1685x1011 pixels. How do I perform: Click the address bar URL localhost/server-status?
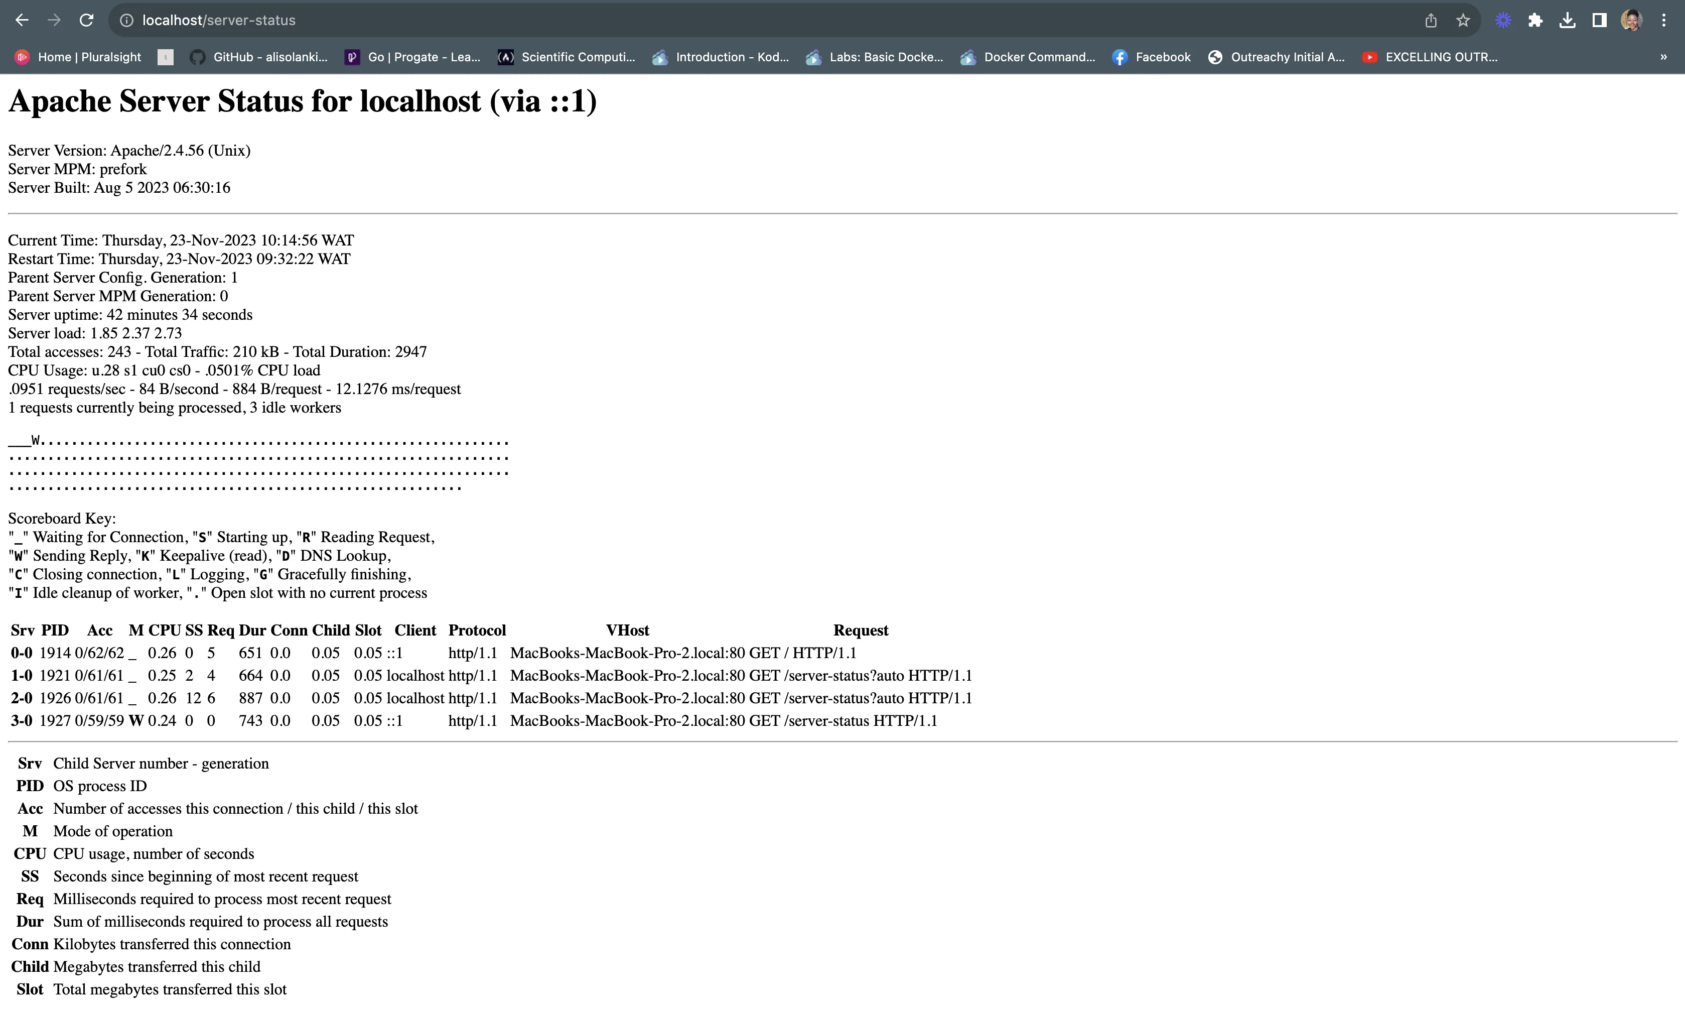(x=219, y=21)
